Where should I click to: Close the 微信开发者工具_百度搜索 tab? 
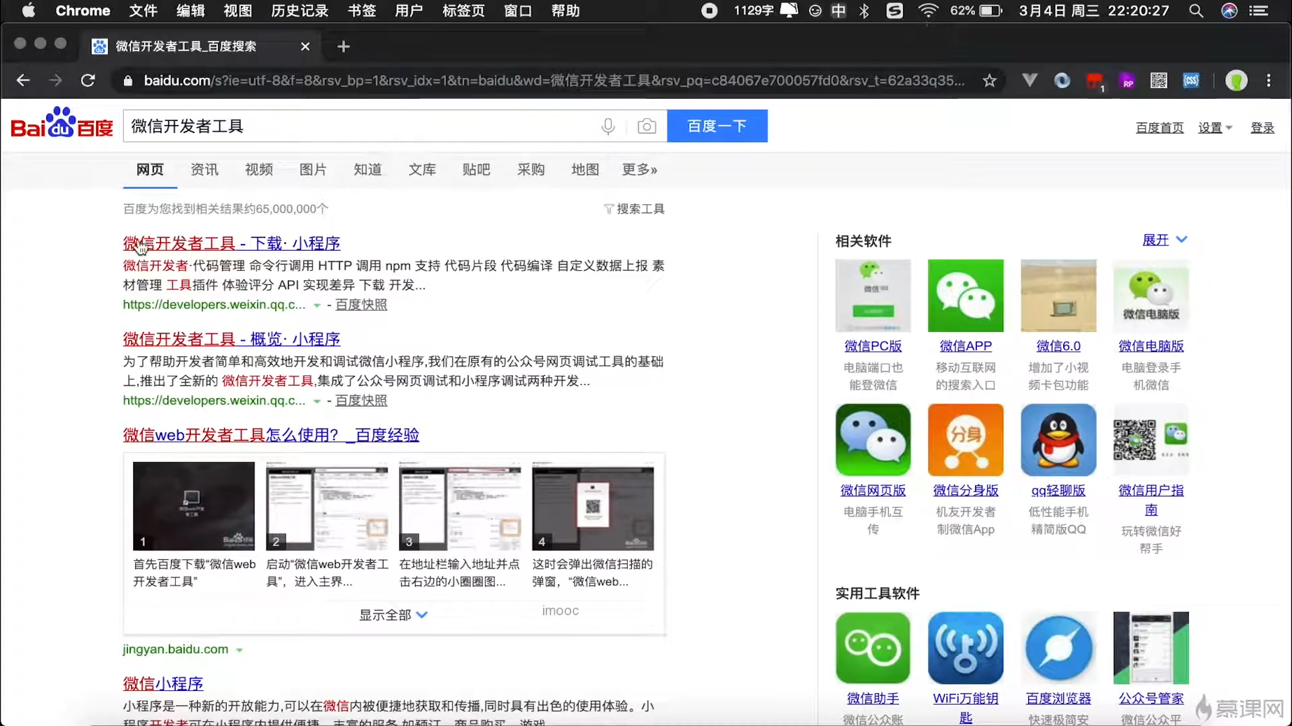click(306, 46)
